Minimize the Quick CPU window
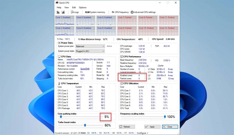This screenshot has width=234, height=135. point(160,3)
